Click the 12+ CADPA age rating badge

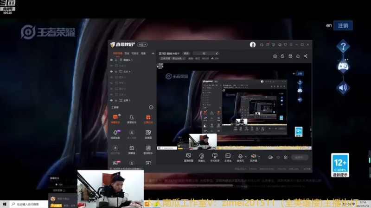pos(340,165)
